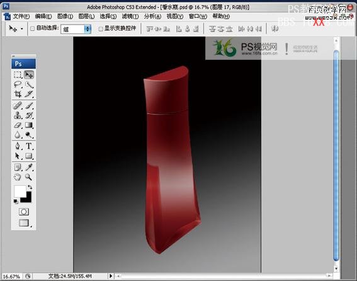The width and height of the screenshot is (357, 281).
Task: Select the Gradient tool
Action: [x=29, y=125]
